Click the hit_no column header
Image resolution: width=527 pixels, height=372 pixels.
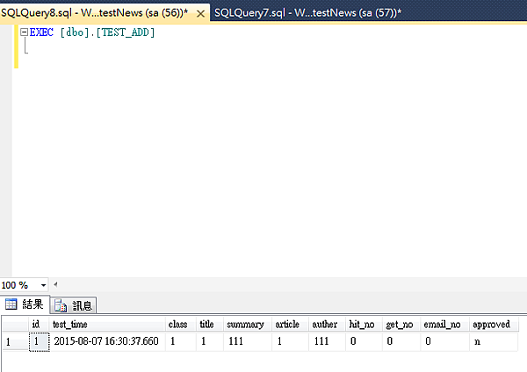pyautogui.click(x=364, y=325)
